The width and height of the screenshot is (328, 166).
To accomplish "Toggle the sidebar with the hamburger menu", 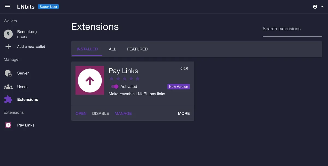I will click(7, 7).
